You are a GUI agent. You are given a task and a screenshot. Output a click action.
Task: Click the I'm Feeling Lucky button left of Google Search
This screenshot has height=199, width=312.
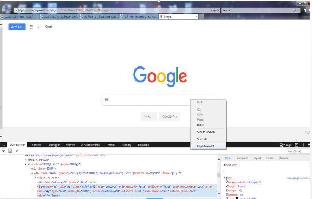149,117
